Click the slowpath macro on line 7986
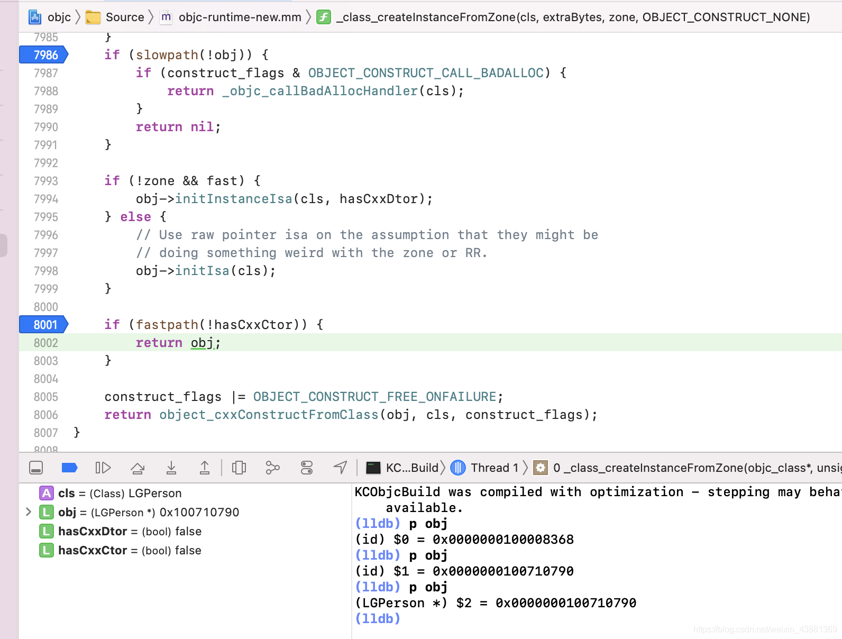This screenshot has width=842, height=639. point(167,55)
